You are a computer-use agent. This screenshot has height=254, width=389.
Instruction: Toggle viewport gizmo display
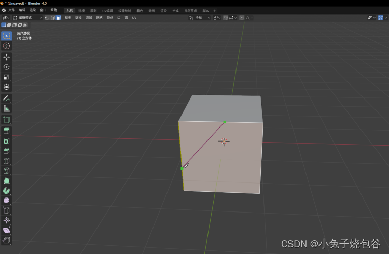point(380,18)
